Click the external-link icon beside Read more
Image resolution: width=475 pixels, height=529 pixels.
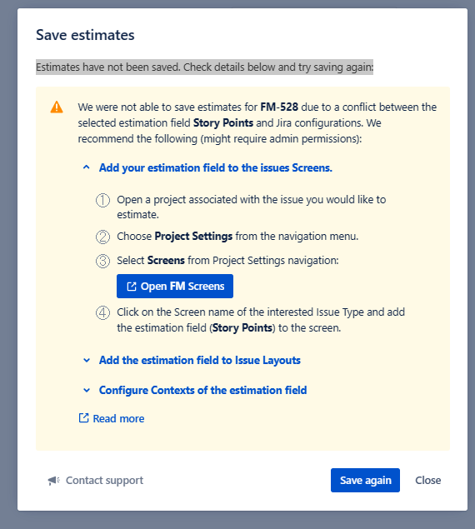[83, 418]
